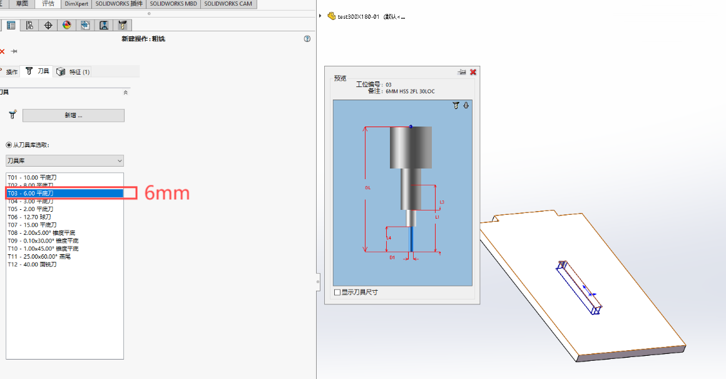Collapse the 刀具 section chevron
726x379 pixels.
click(x=125, y=93)
